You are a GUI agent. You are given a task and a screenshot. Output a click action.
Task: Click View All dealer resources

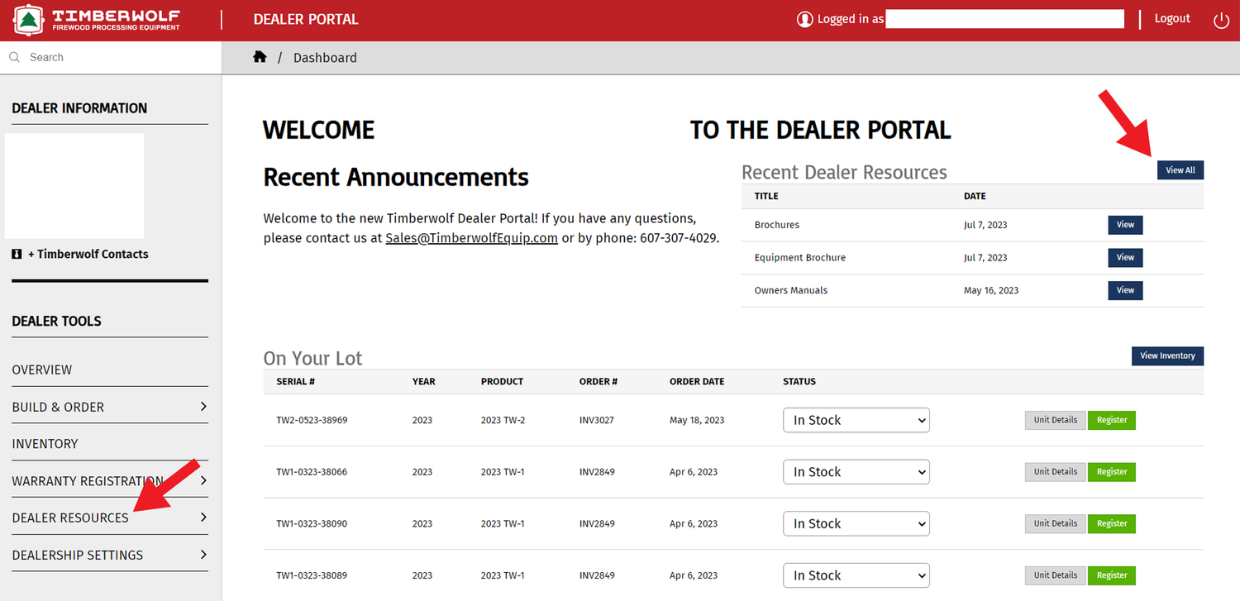coord(1180,170)
